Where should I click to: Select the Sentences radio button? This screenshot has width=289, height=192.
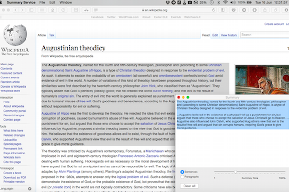pyautogui.click(x=182, y=172)
